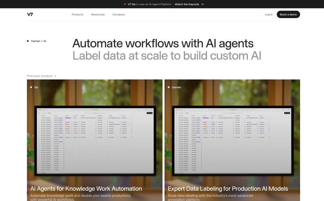Open the Products menu
The width and height of the screenshot is (324, 201).
coord(77,15)
